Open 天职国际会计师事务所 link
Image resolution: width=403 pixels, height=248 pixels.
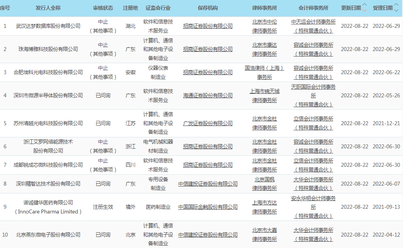(x=313, y=91)
